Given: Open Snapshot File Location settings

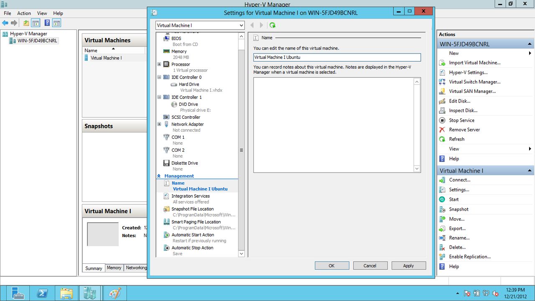Looking at the screenshot, I should pyautogui.click(x=192, y=209).
